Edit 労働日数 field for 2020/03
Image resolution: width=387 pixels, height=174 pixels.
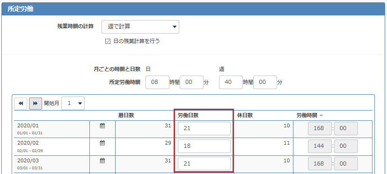point(204,164)
